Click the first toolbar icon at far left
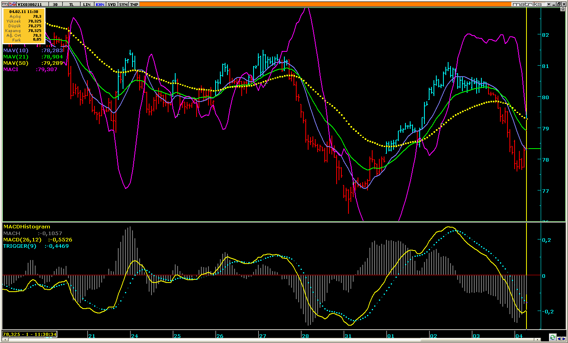The height and width of the screenshot is (343, 568). tap(5, 4)
